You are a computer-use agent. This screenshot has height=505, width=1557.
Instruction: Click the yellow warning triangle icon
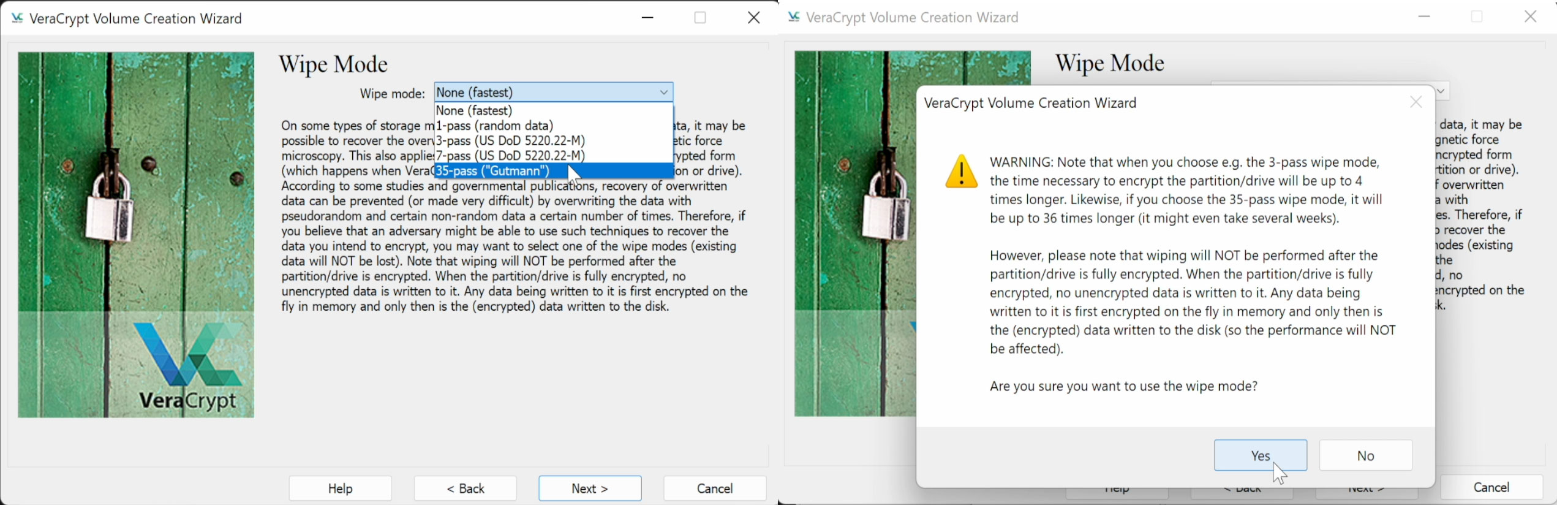962,171
